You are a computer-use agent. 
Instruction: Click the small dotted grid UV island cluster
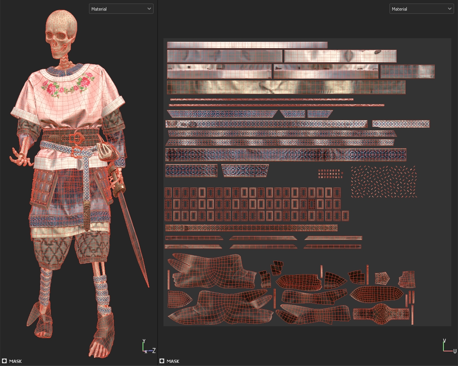(330, 174)
